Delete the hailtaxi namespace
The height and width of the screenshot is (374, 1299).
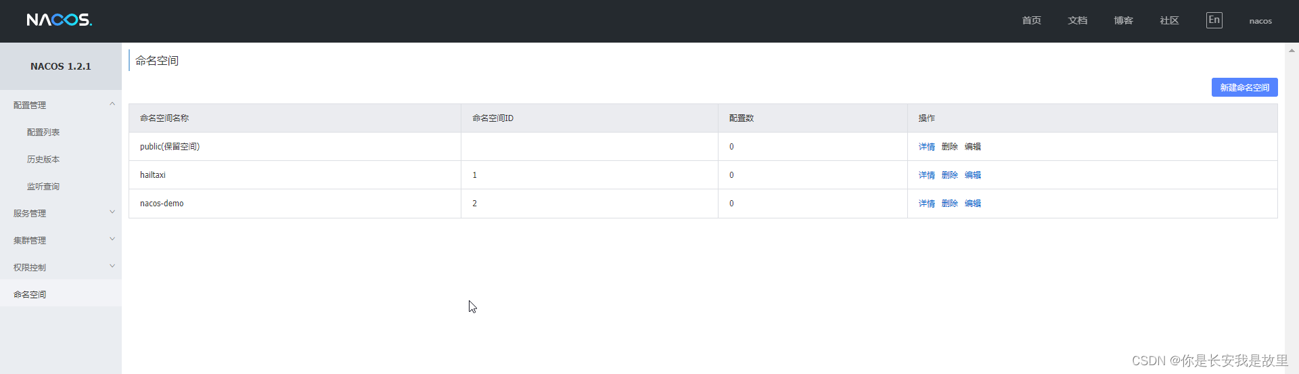click(950, 175)
